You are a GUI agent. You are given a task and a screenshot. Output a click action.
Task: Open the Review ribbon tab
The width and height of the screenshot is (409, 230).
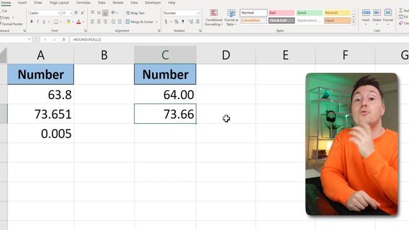[x=118, y=3]
